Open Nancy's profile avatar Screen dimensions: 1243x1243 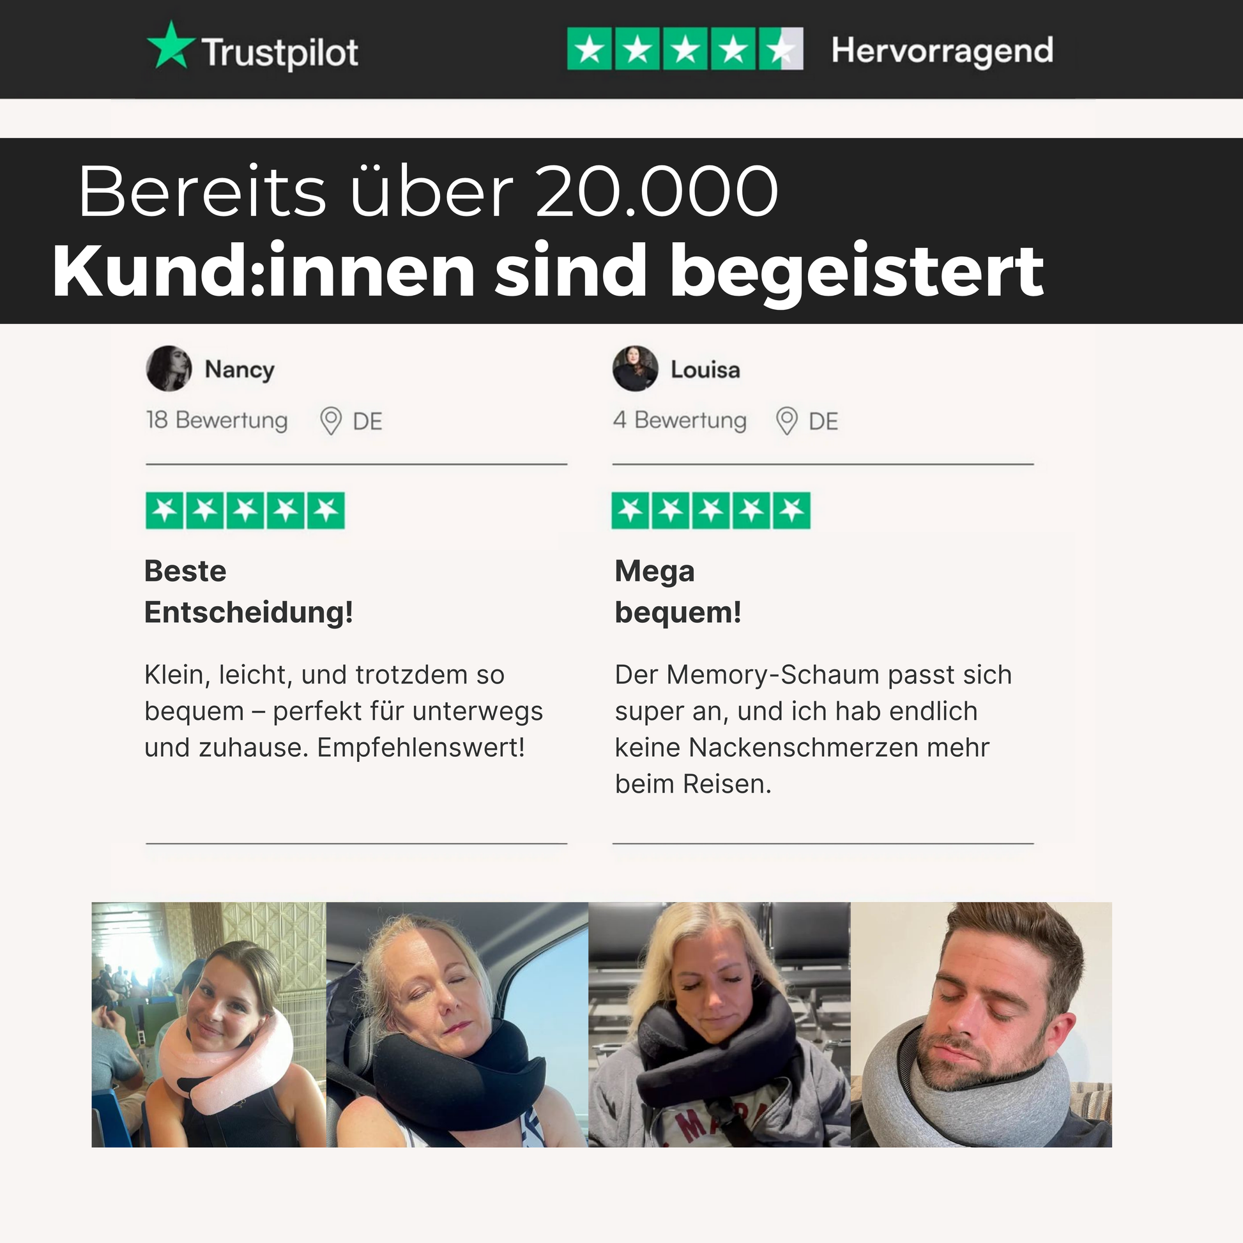[169, 369]
